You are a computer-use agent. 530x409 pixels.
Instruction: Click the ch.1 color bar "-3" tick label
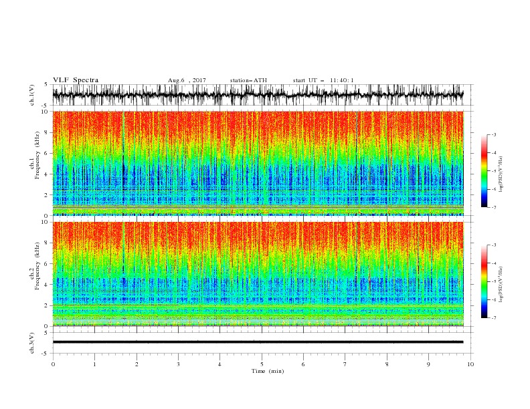click(x=494, y=134)
